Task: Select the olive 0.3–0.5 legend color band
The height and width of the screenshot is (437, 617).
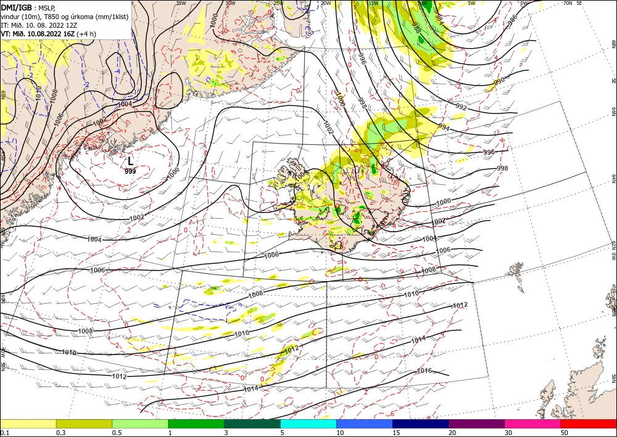Action: pos(84,424)
